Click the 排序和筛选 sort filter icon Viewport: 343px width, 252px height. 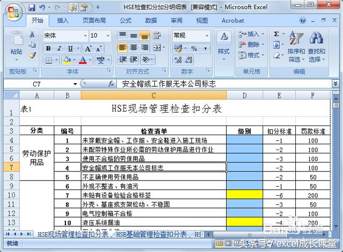[296, 45]
